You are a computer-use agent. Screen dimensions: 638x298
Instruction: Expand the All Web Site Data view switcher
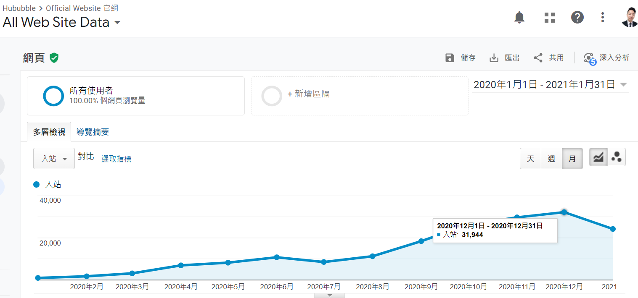click(117, 23)
